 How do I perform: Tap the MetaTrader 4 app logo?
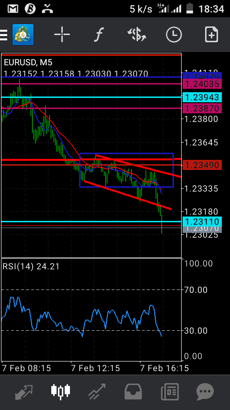[x=23, y=35]
